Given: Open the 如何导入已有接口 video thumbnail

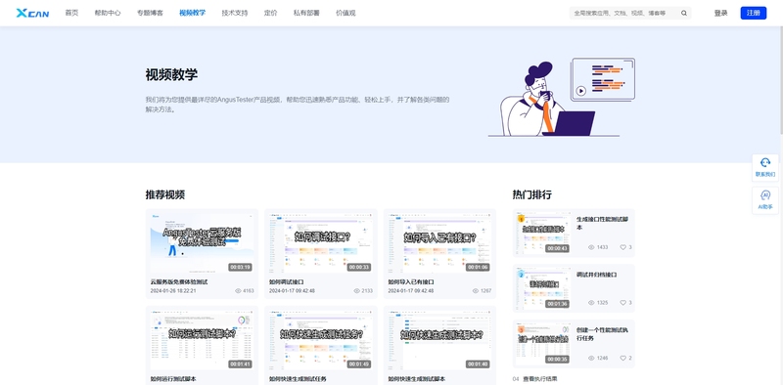Looking at the screenshot, I should (x=439, y=243).
